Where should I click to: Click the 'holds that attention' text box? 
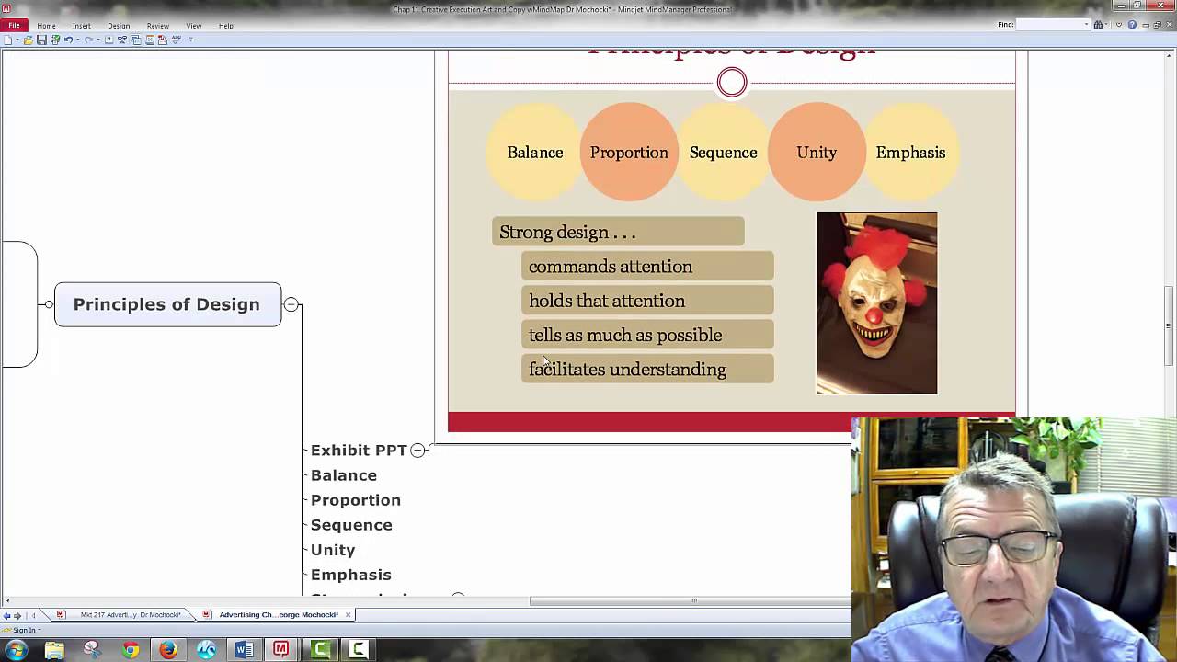647,301
